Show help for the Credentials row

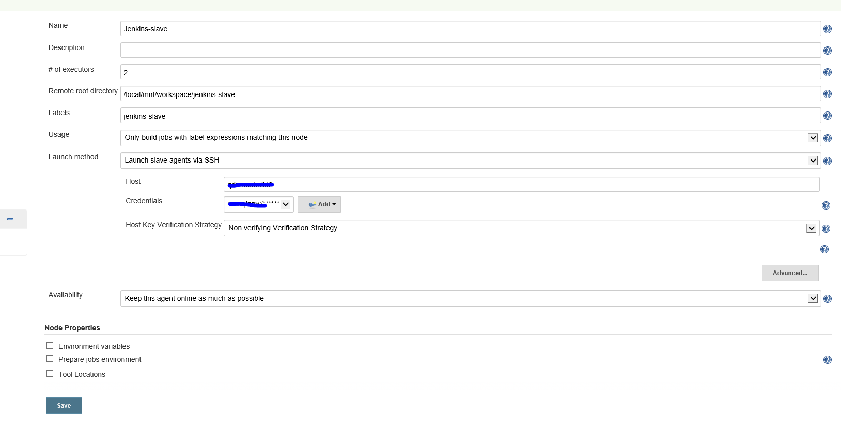click(x=826, y=205)
